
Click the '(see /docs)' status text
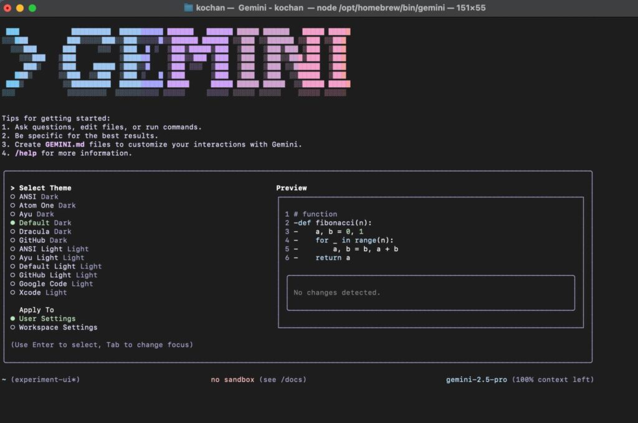point(283,379)
